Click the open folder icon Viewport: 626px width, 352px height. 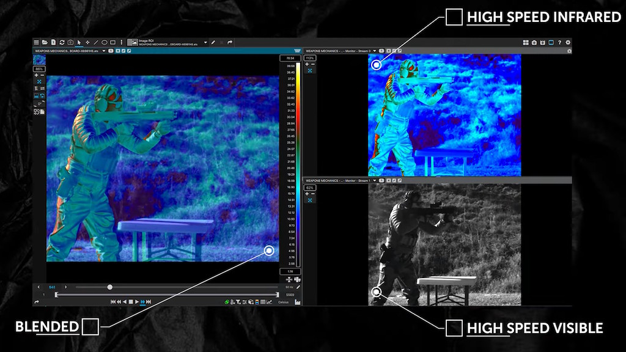pyautogui.click(x=45, y=42)
